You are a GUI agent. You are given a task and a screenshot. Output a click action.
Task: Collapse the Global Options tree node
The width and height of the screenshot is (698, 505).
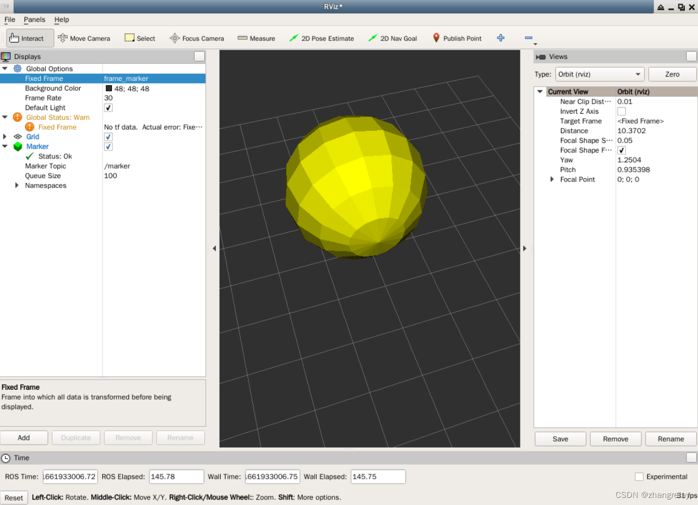5,68
